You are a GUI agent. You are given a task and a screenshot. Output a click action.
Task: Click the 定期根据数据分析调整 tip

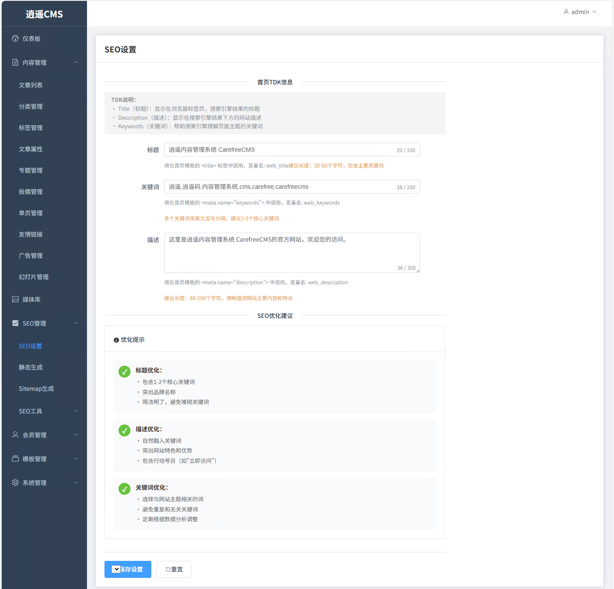[x=170, y=519]
